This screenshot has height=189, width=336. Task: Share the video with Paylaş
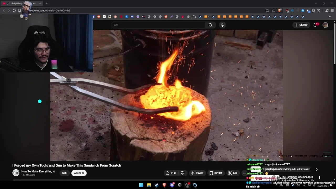click(x=197, y=173)
